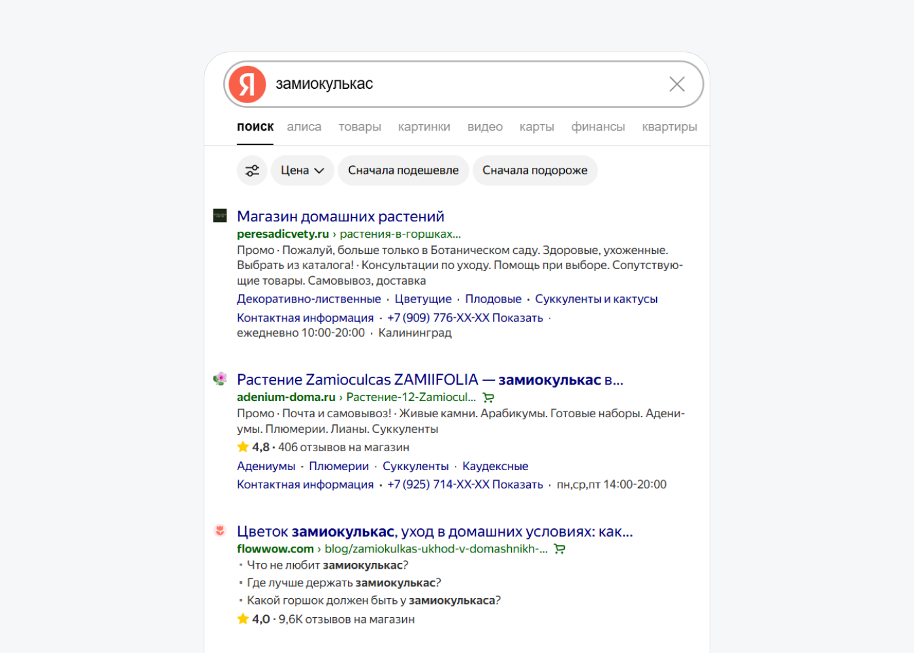Open the Растение-12-Zamiocul... breadcrumb link
The height and width of the screenshot is (653, 914).
411,397
